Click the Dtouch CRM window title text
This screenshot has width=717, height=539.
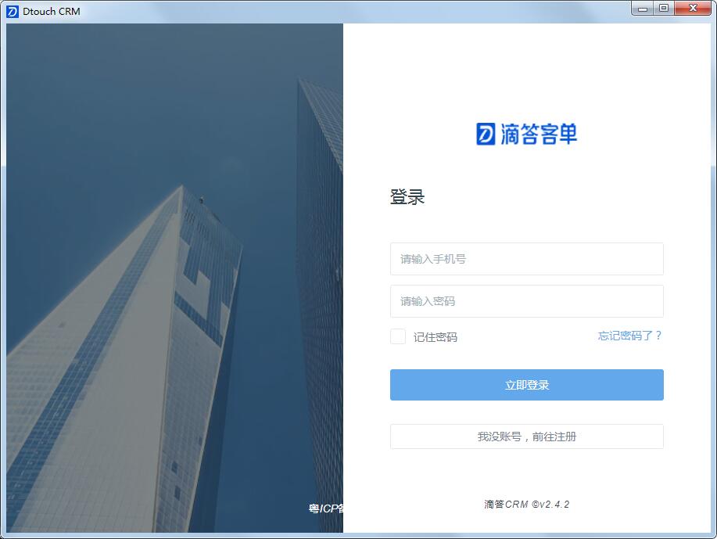[x=52, y=12]
